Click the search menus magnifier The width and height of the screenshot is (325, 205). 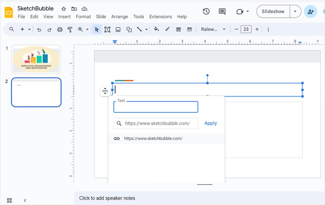coord(12,29)
